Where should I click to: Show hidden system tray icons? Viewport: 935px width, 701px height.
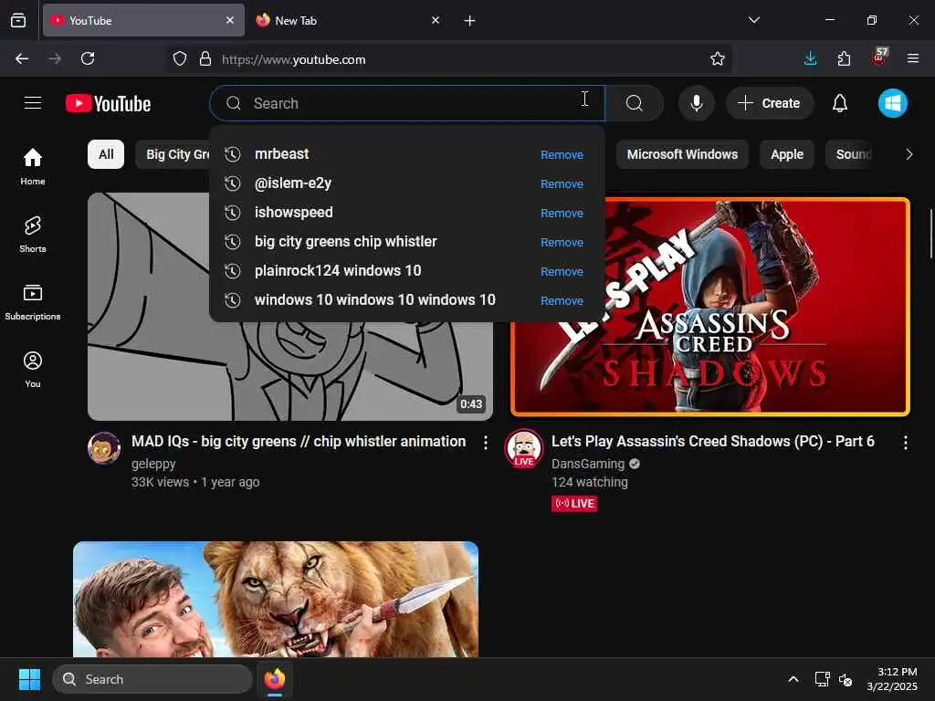coord(793,679)
